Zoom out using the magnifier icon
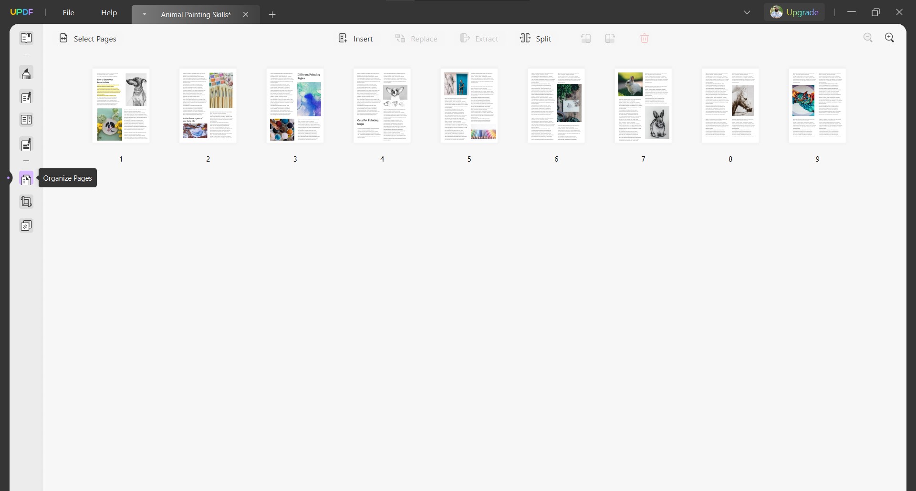 [868, 37]
